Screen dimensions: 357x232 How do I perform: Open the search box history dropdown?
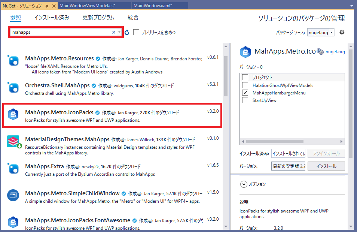click(x=119, y=32)
